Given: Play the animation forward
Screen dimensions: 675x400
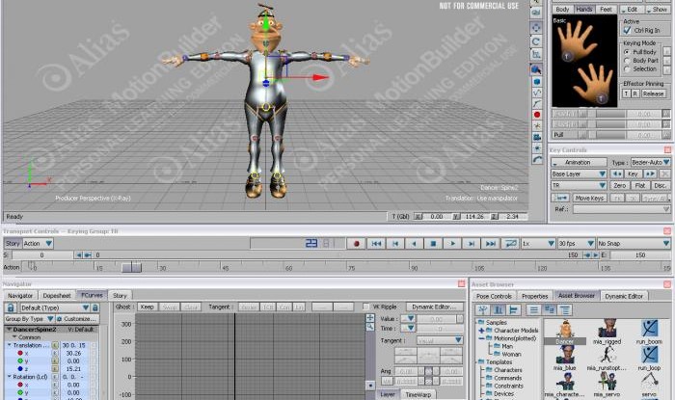Looking at the screenshot, I should click(452, 244).
